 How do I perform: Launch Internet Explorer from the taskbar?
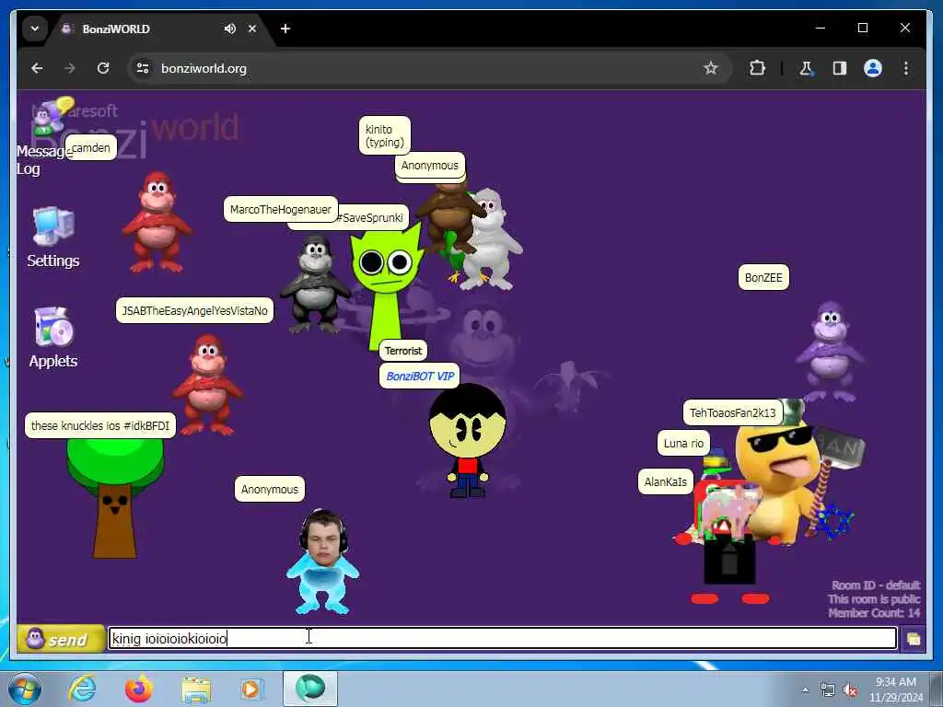click(82, 689)
